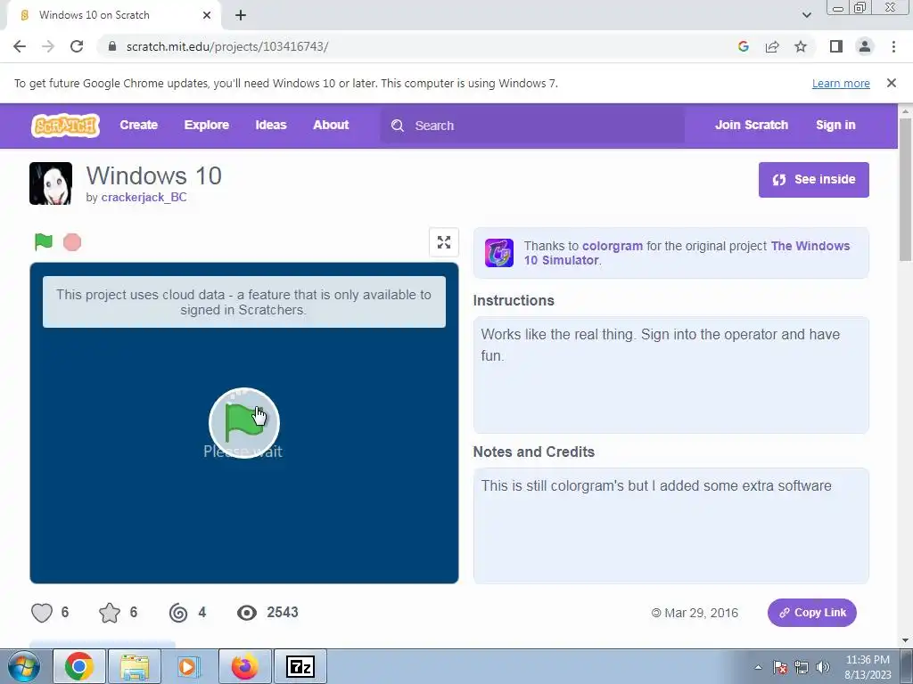The image size is (913, 684).
Task: Select the Windows 10 on Scratch tab
Action: [113, 15]
